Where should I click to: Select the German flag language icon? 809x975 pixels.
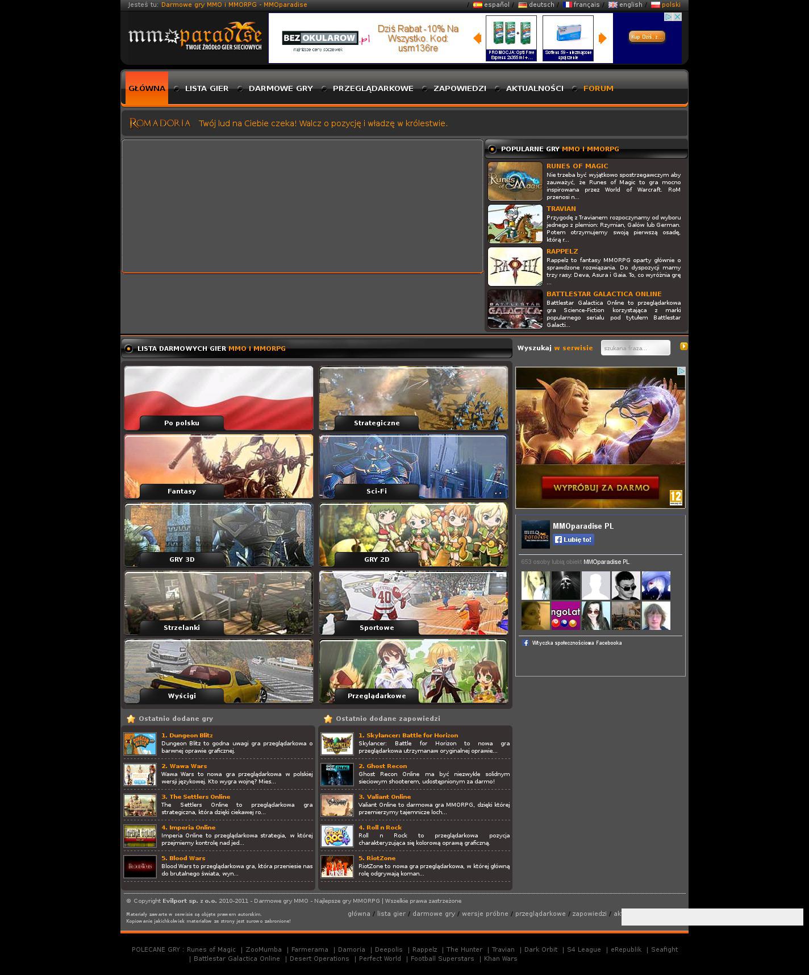[522, 5]
